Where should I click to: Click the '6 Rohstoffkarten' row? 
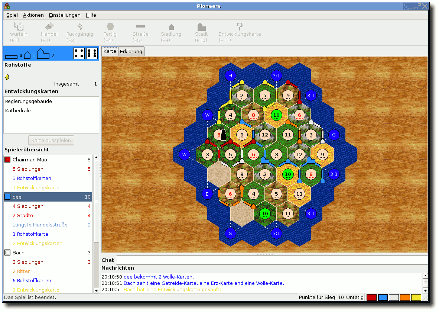(48, 281)
